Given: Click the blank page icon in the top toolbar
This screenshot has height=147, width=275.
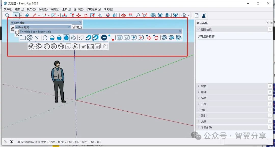Looking at the screenshot, I should pyautogui.click(x=197, y=16).
